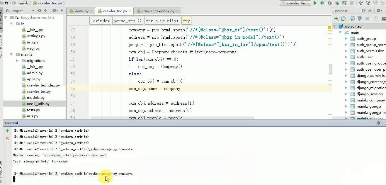This screenshot has height=185, width=386.
Task: Click the VCS update project icon
Action: click(361, 3)
